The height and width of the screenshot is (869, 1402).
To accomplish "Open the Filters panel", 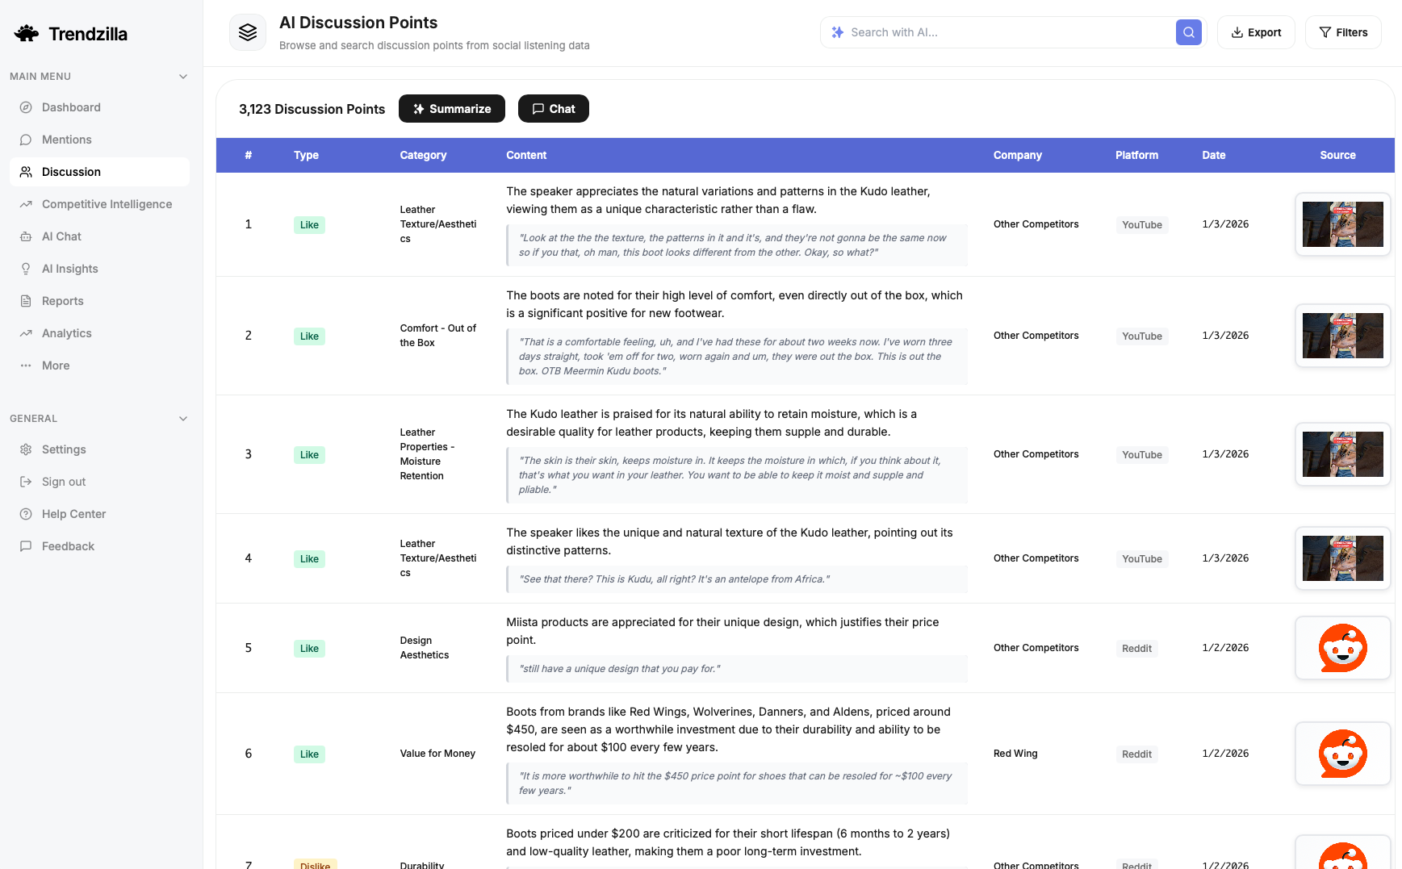I will coord(1342,32).
